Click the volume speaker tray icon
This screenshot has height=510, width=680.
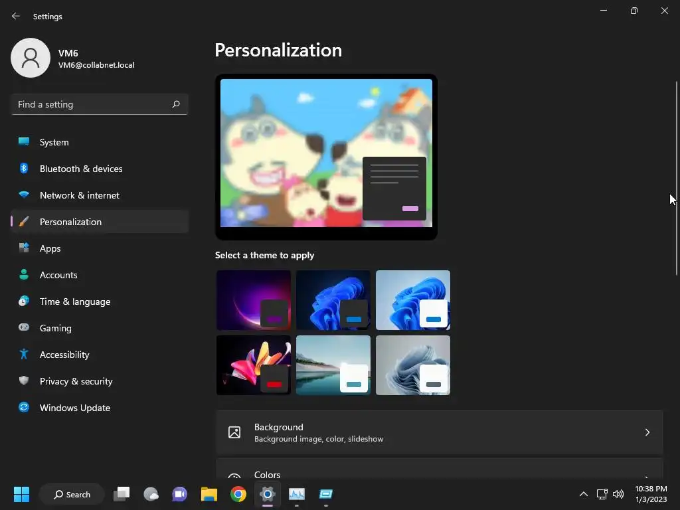click(618, 494)
